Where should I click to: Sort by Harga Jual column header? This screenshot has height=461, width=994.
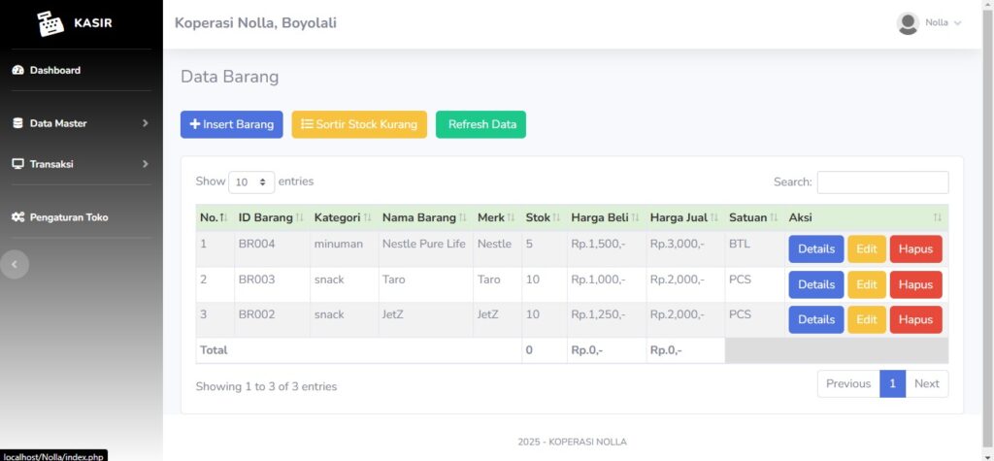(x=684, y=217)
